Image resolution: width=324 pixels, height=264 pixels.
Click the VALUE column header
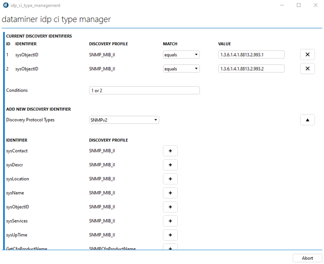point(224,44)
